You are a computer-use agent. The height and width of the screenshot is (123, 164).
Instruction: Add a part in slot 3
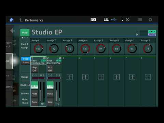(x=70, y=77)
